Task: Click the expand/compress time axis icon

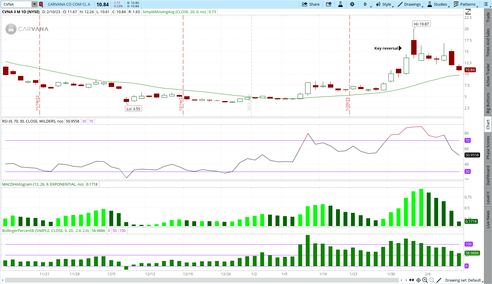Action: [412, 280]
